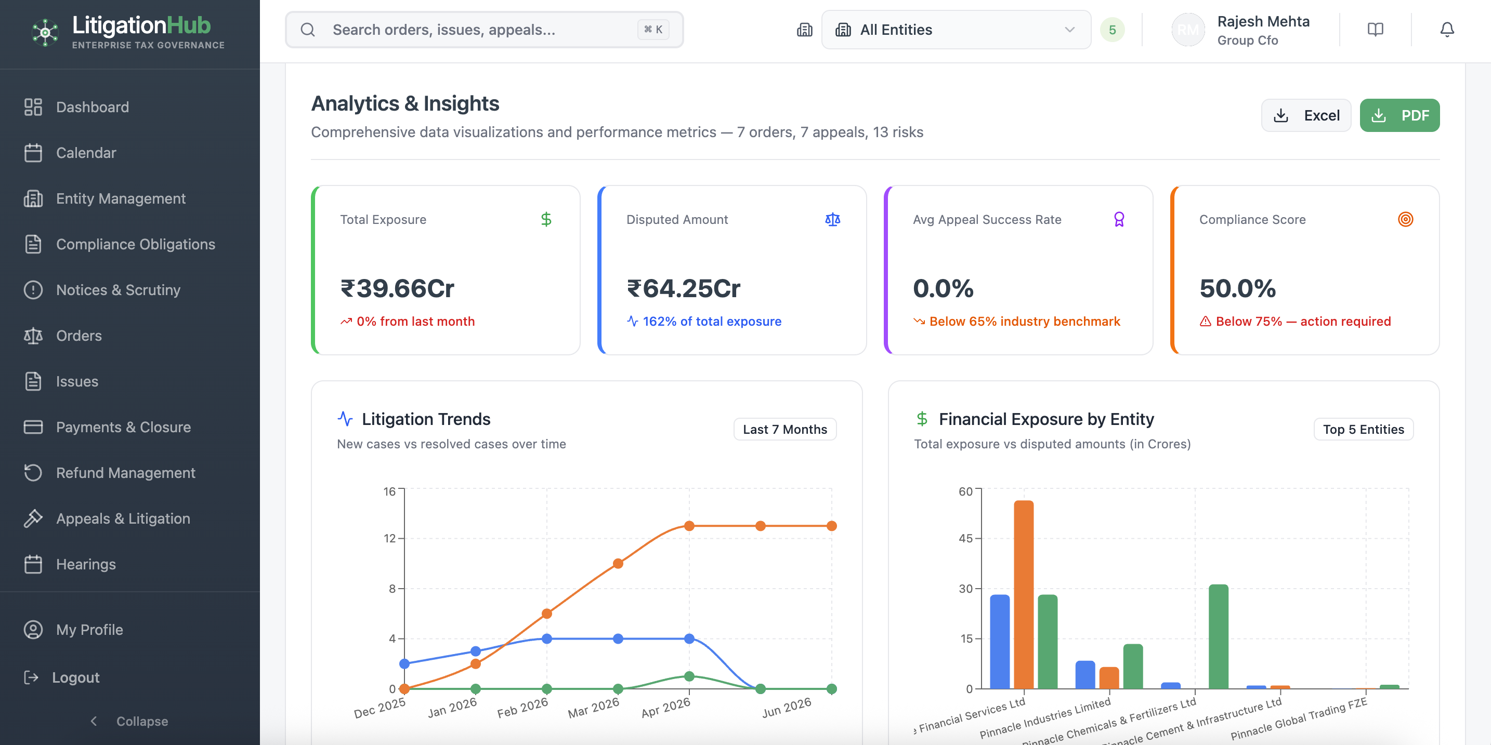
Task: Open the Rajesh Mehta user menu
Action: [1241, 30]
